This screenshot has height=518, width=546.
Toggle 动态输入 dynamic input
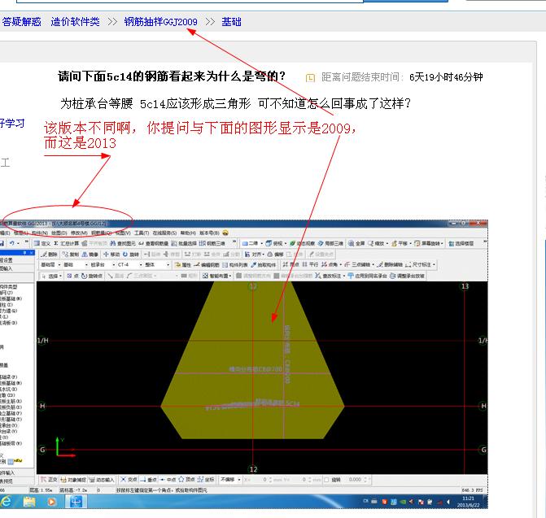(x=102, y=480)
